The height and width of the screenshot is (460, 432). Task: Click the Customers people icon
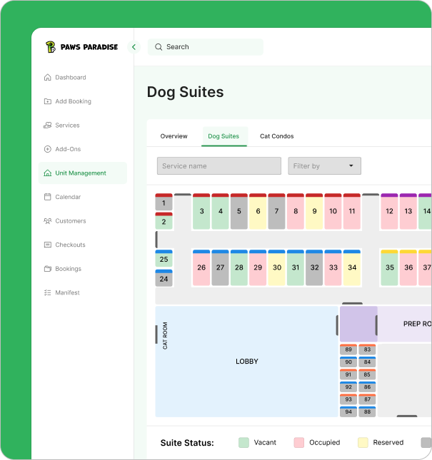click(48, 221)
